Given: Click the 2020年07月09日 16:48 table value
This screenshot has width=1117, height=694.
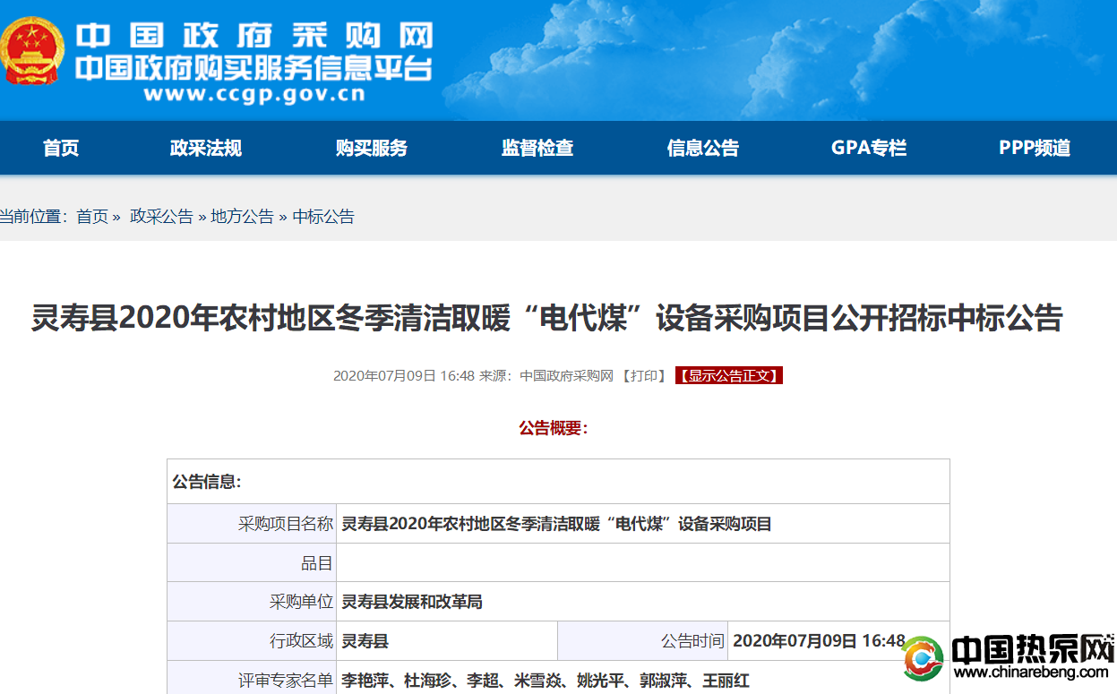Looking at the screenshot, I should click(x=820, y=641).
